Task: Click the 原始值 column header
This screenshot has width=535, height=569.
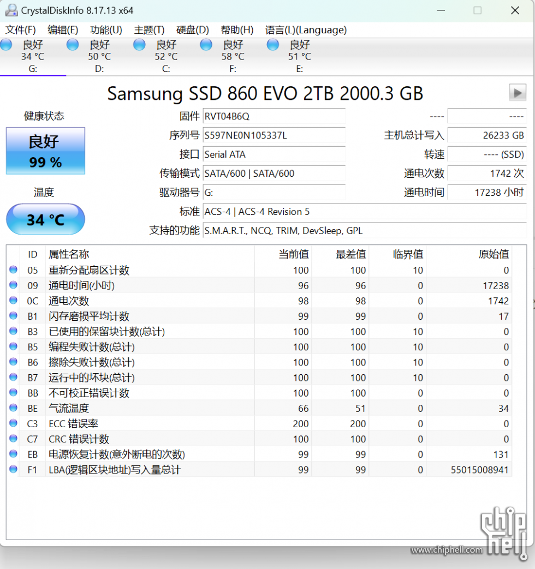Action: [469, 254]
